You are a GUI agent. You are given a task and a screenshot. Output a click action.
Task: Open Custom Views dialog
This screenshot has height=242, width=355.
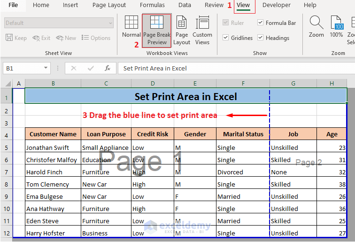202,31
